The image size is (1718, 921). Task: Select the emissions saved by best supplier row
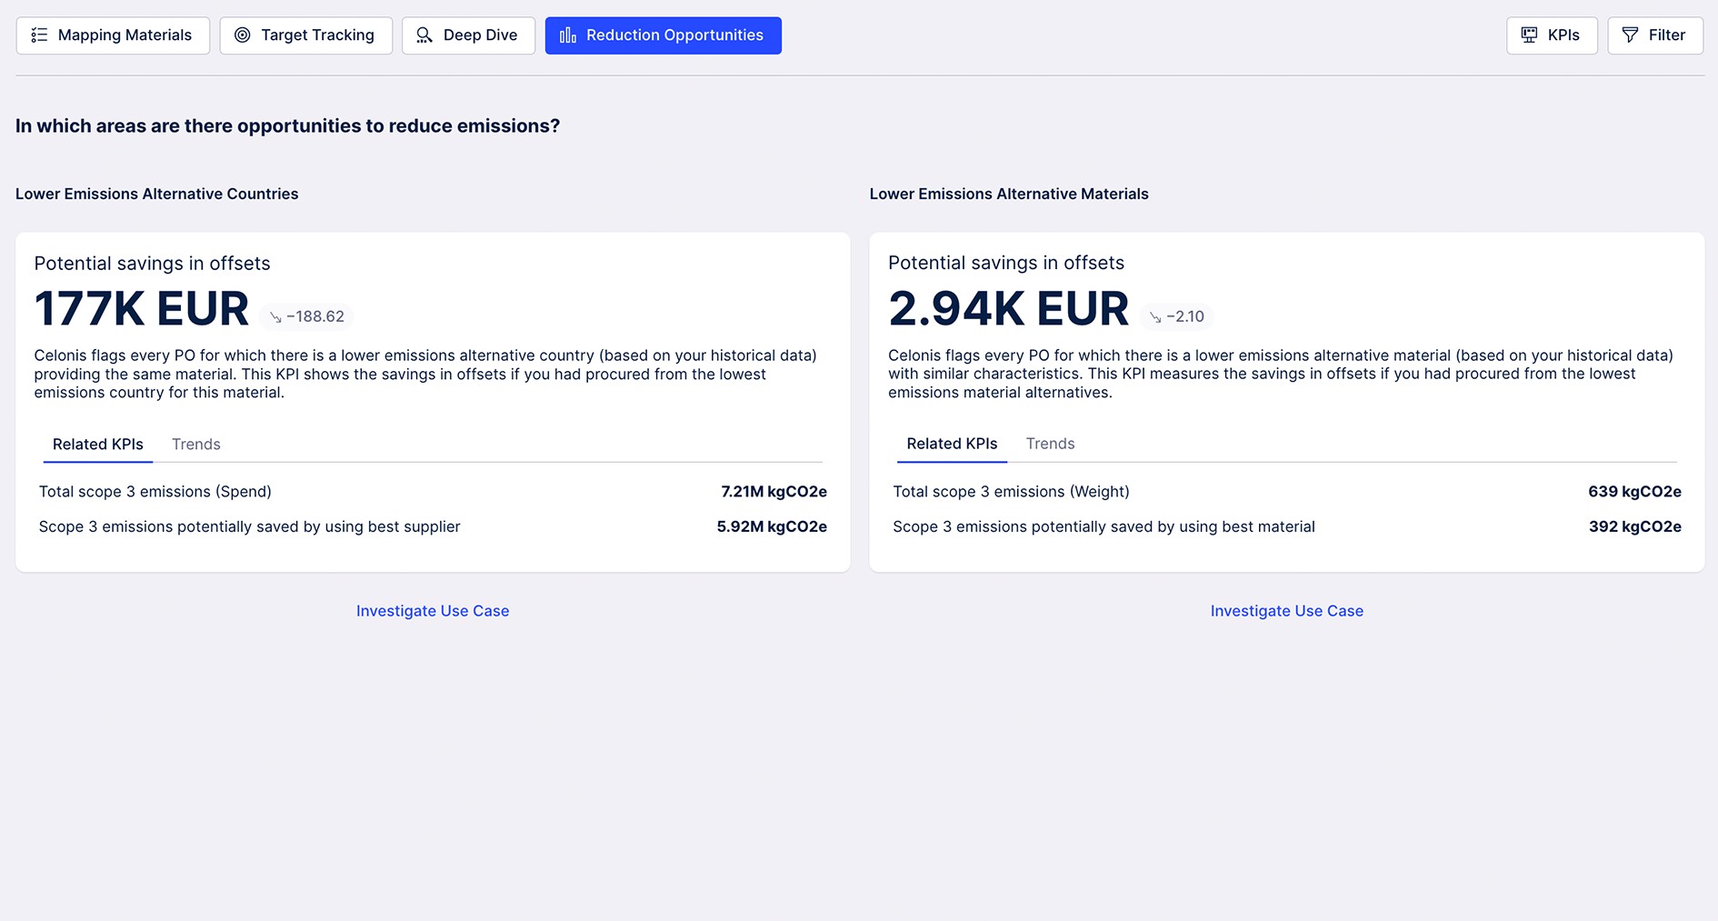pyautogui.click(x=433, y=527)
